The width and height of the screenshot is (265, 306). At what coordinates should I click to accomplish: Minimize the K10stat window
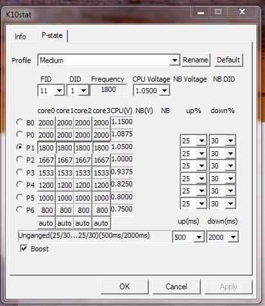pos(201,12)
